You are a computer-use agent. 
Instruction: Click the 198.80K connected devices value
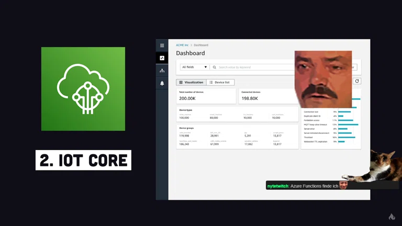(x=250, y=98)
